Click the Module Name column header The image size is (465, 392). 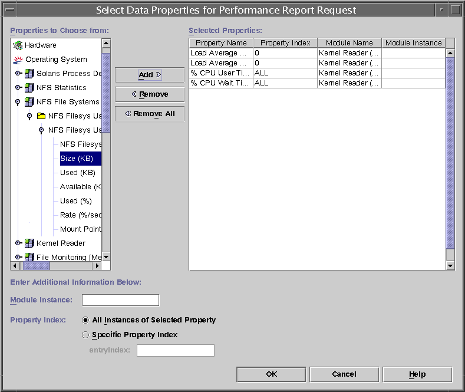click(x=349, y=43)
